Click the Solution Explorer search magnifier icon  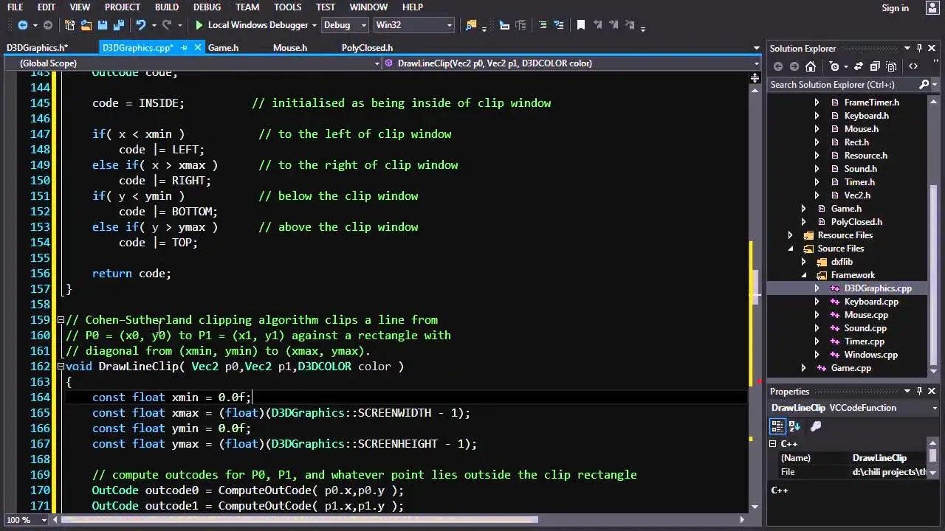tap(924, 85)
